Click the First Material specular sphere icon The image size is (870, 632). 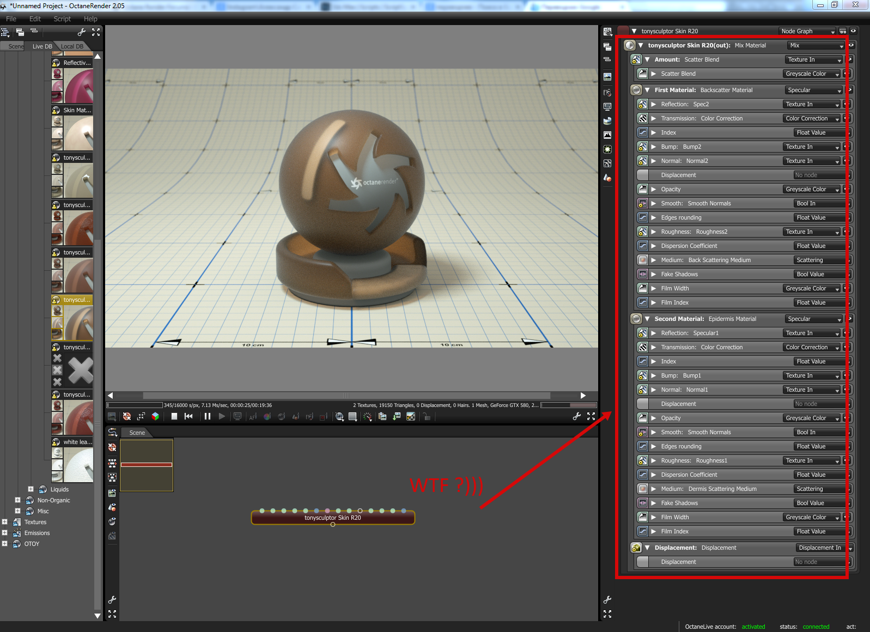(x=636, y=90)
